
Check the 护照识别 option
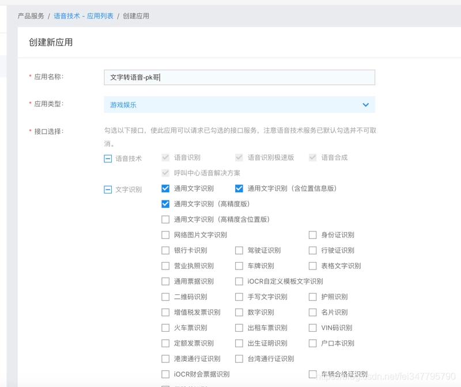[311, 297]
